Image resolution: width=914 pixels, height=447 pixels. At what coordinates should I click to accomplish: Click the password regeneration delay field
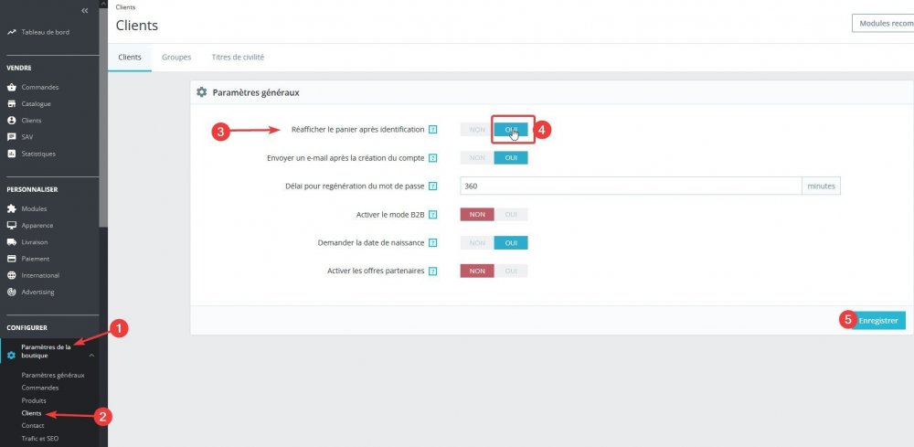[x=631, y=186]
